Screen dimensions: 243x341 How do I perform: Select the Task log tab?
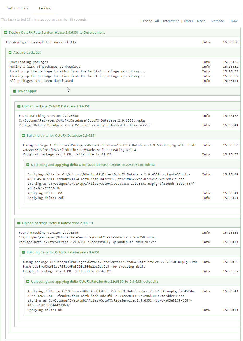[x=45, y=8]
